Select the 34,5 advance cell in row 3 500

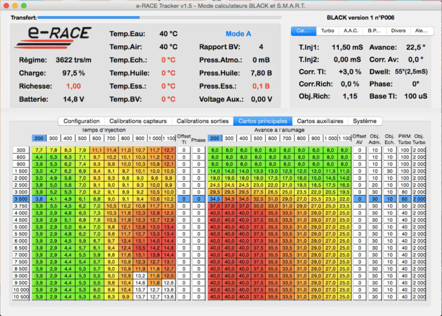pos(215,199)
